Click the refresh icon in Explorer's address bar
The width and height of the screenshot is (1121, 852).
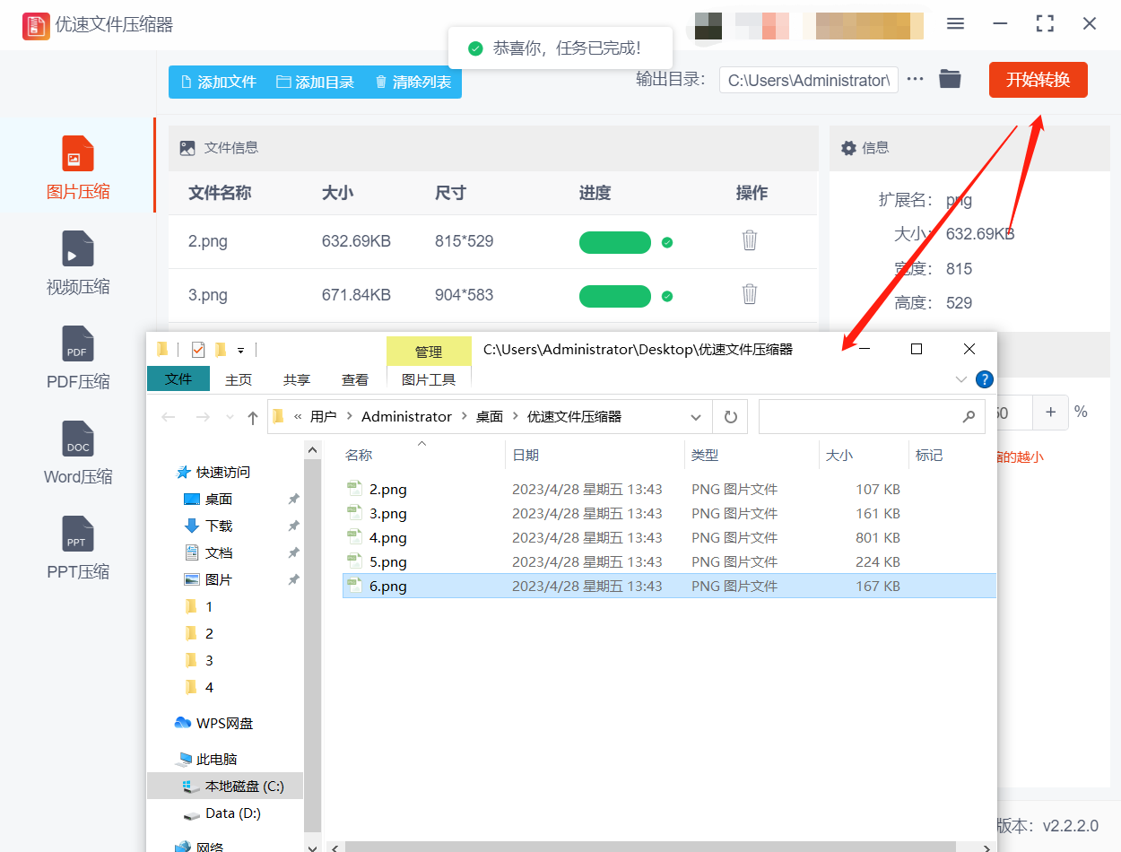tap(729, 416)
